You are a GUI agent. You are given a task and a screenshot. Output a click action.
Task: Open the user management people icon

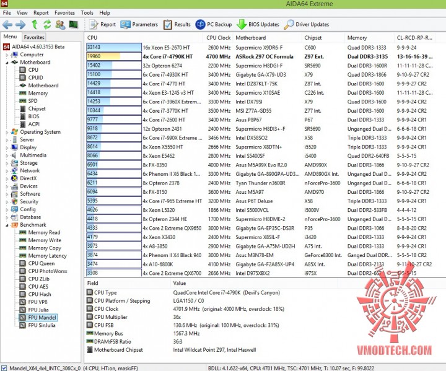tap(60, 25)
